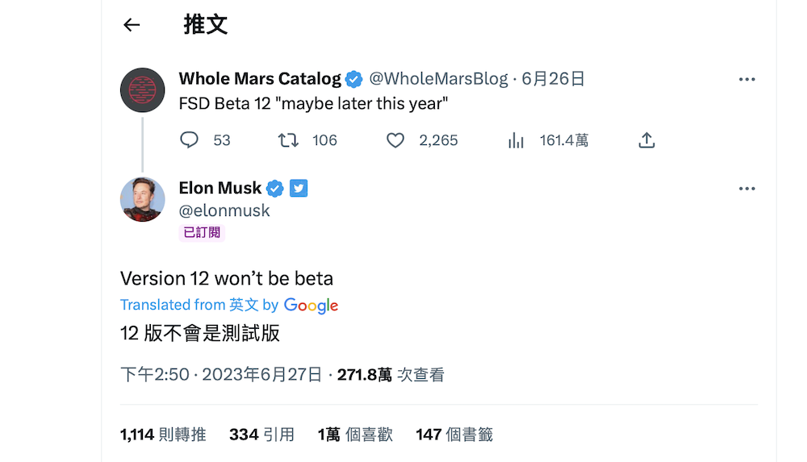Open Elon Musk's profile picture
The image size is (807, 462).
143,199
